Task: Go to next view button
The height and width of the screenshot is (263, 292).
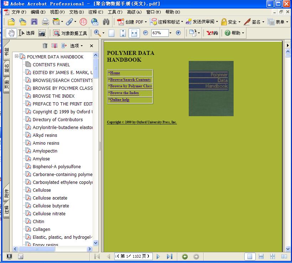Action: point(196,257)
